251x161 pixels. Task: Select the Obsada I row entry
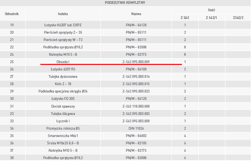coord(63,62)
